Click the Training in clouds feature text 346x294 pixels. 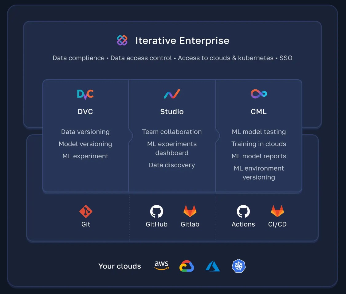259,144
